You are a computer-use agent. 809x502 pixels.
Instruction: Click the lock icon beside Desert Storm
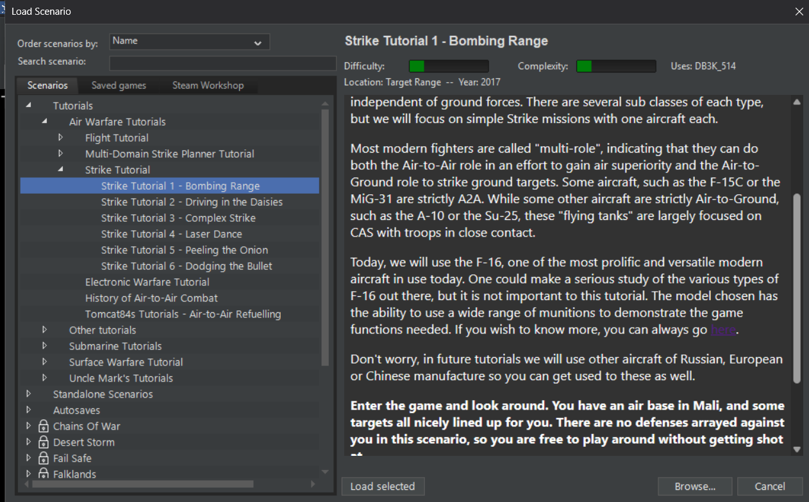click(44, 442)
